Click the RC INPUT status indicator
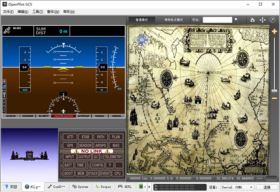The width and height of the screenshot is (280, 192). tap(44, 116)
